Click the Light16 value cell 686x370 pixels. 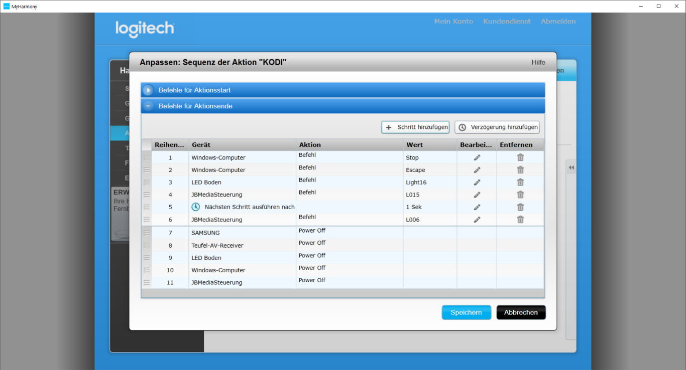[x=430, y=182]
